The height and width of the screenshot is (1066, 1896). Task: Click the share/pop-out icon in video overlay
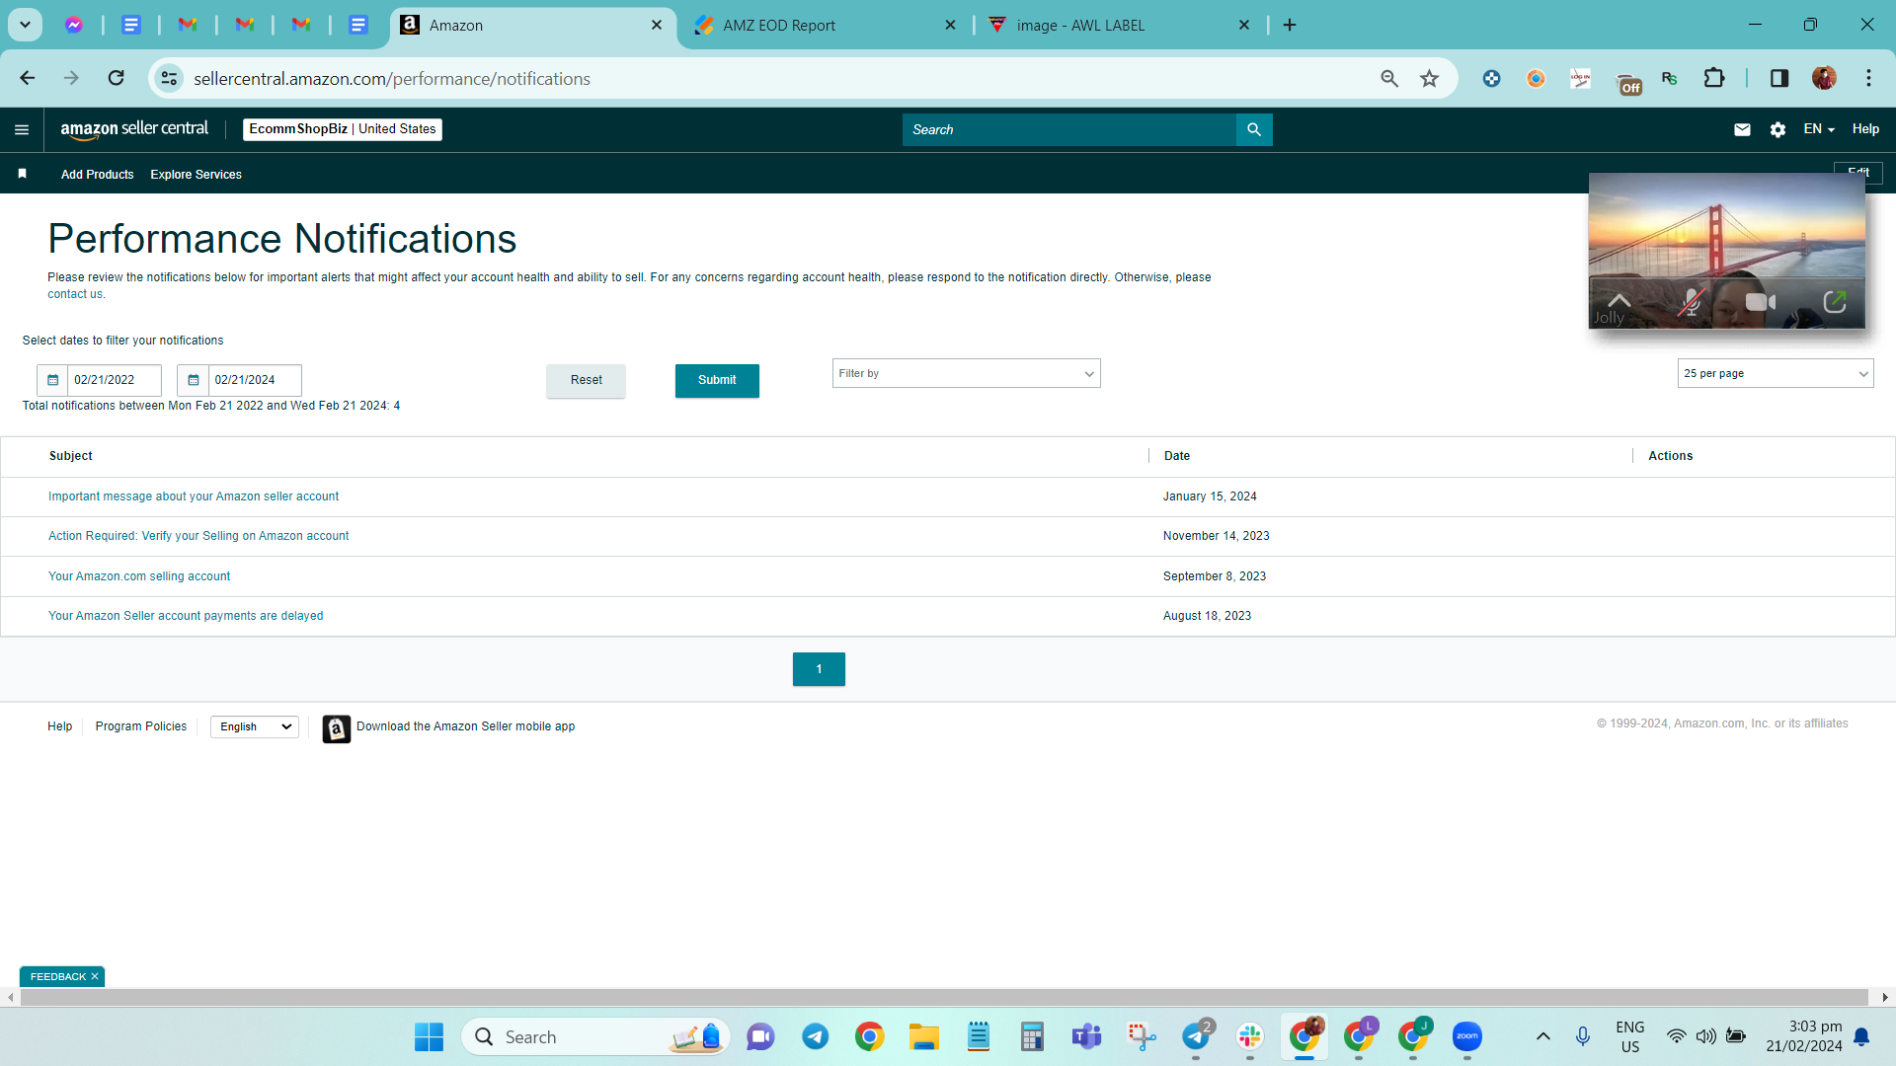coord(1835,302)
